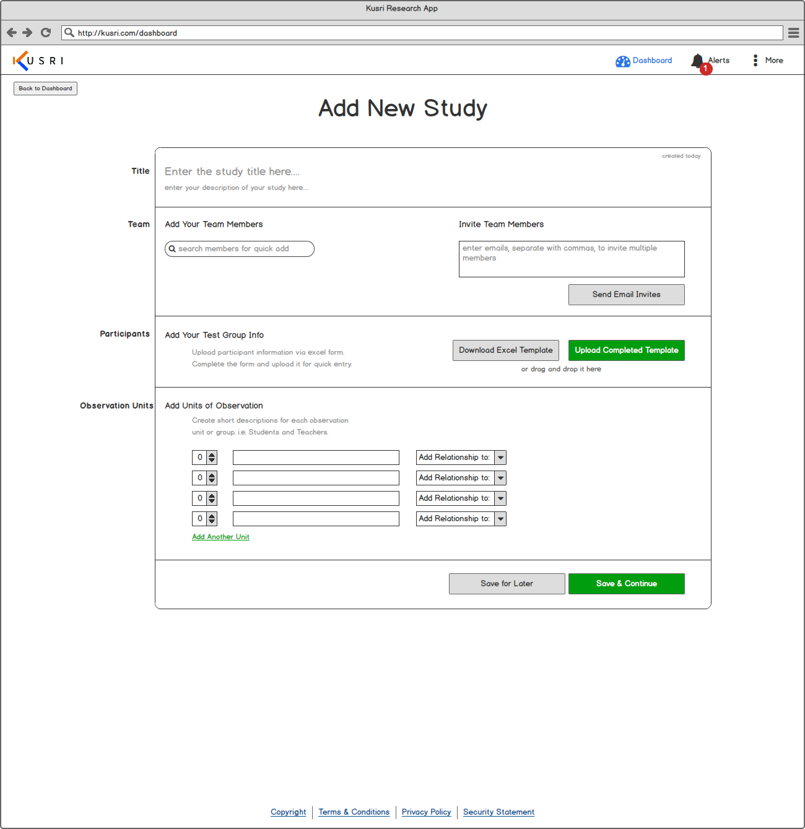The image size is (805, 829).
Task: Open the browser hamburger menu
Action: (x=793, y=33)
